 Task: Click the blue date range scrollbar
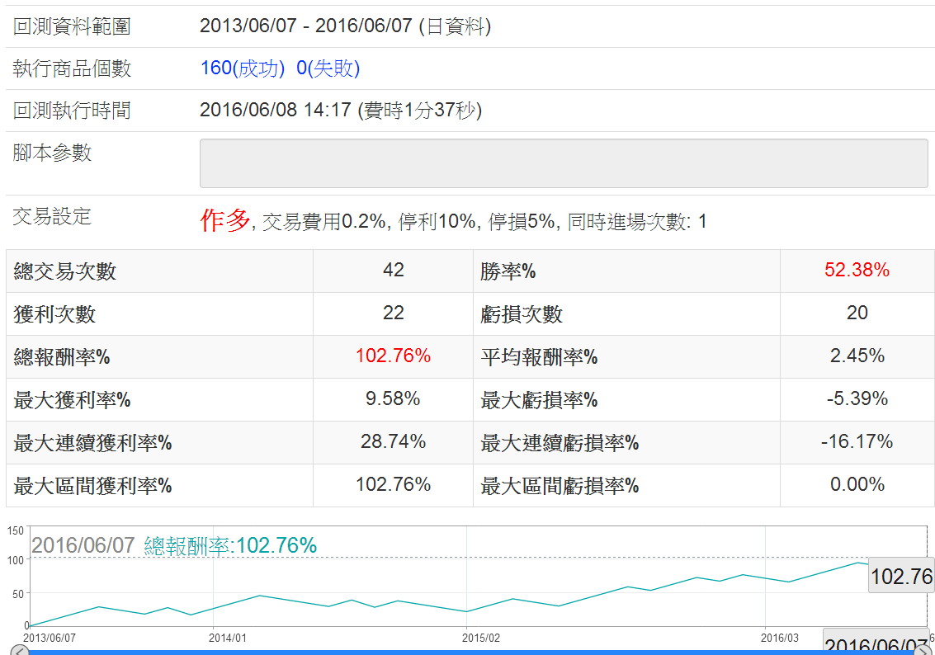click(470, 652)
